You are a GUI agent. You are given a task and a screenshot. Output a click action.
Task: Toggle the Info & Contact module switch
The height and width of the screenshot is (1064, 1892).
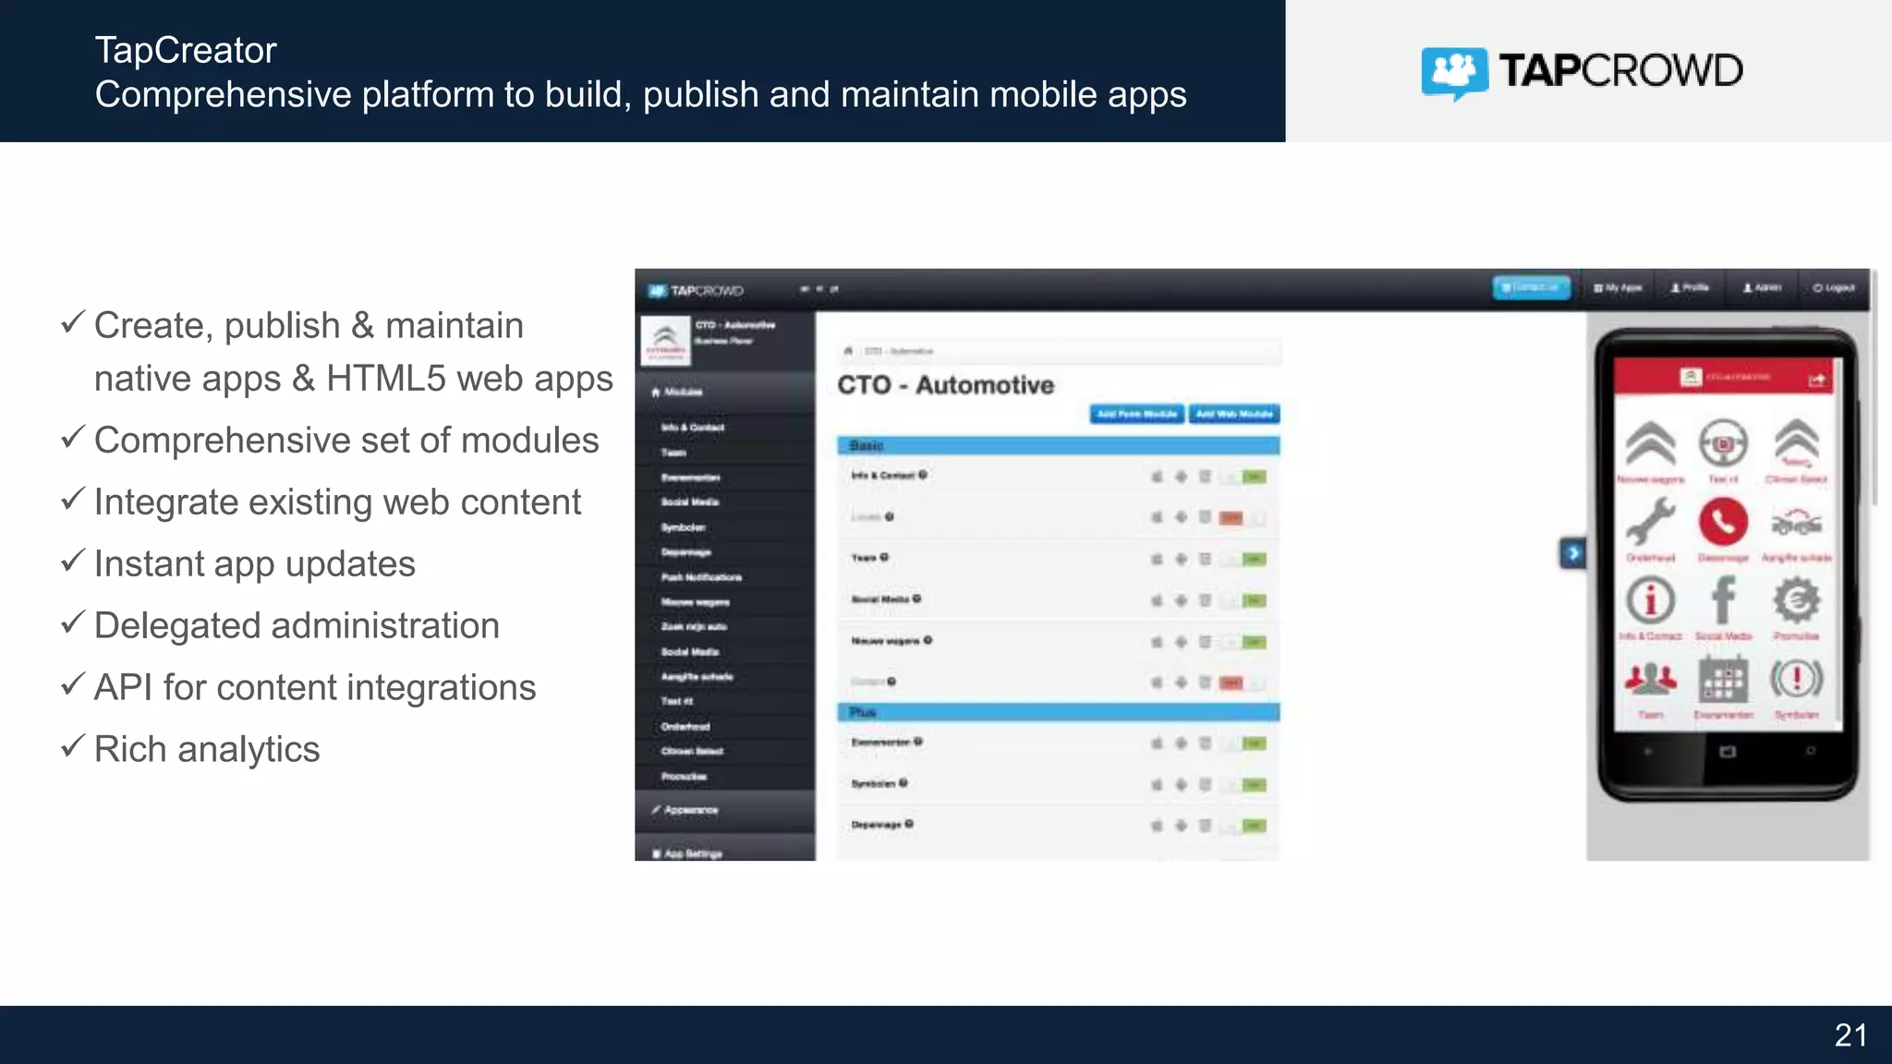1243,477
